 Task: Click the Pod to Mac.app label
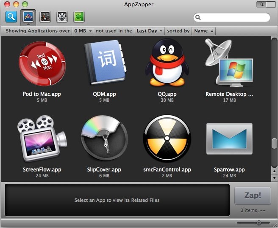coord(42,94)
